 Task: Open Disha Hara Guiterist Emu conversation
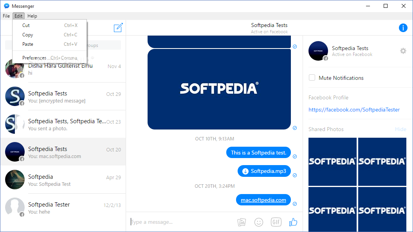[63, 69]
